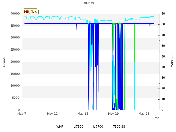The height and width of the screenshot is (132, 176).
Task: Click the 80 right axis tick label
Action: [x=163, y=24]
